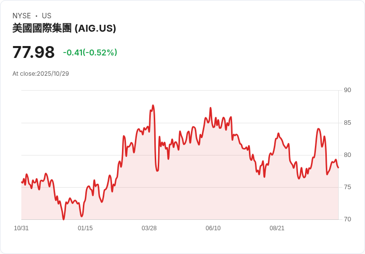Click the 06/10 date on x-axis
Image resolution: width=365 pixels, height=254 pixels.
pyautogui.click(x=213, y=228)
